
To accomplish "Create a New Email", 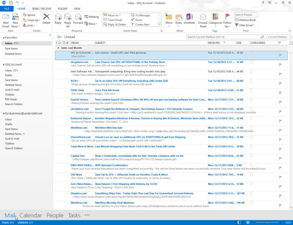I will click(6, 21).
